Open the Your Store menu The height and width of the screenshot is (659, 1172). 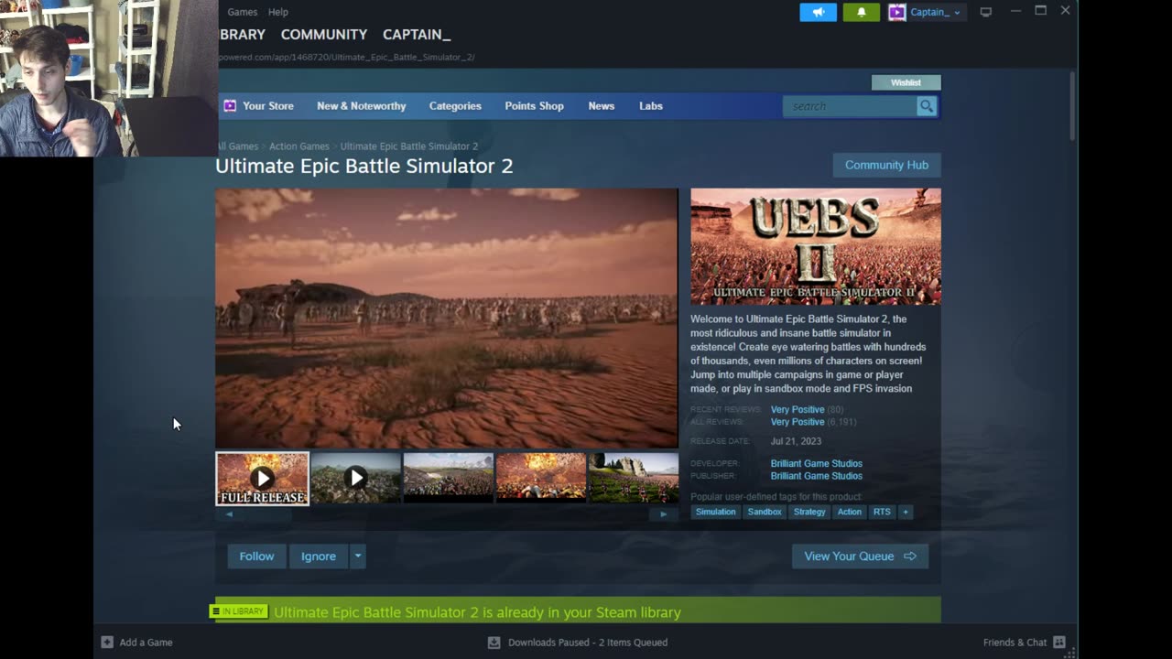[x=268, y=106]
